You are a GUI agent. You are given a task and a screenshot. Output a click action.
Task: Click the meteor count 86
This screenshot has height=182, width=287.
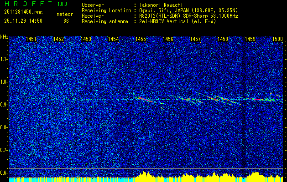[66, 21]
